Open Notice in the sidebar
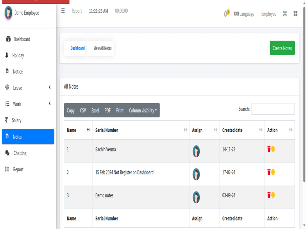 (28, 71)
